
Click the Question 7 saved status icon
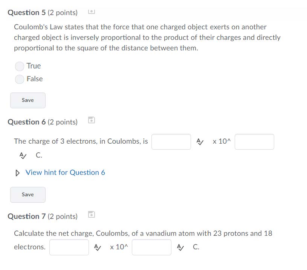coord(91,215)
